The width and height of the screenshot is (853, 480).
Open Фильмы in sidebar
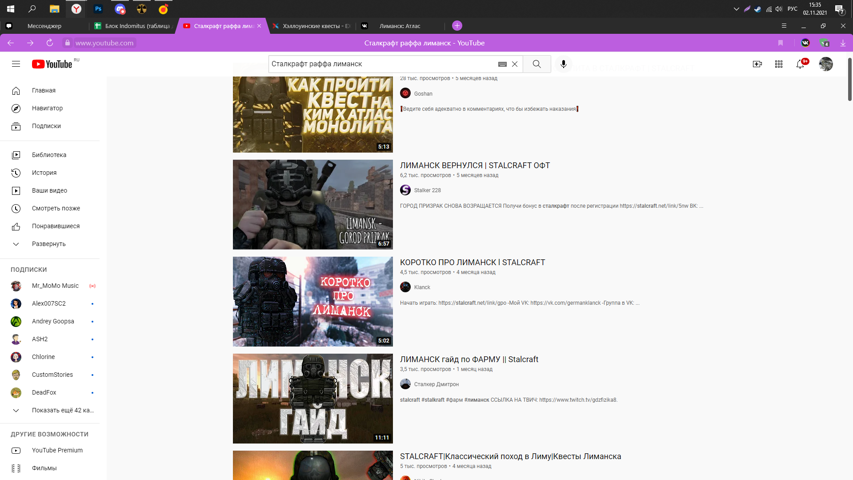click(x=50, y=468)
